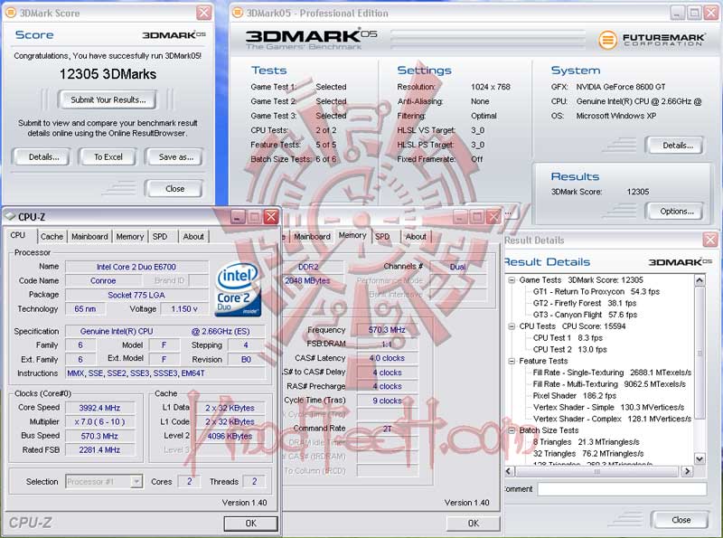Close the front CPU-Z window
Screen dimensions: 723x538
point(270,216)
